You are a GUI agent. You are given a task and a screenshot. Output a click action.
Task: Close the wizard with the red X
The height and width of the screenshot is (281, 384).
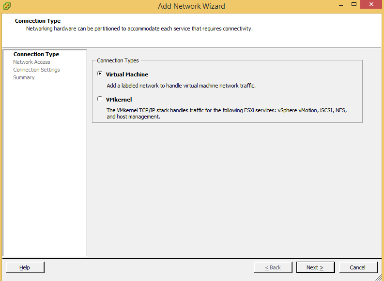371,4
